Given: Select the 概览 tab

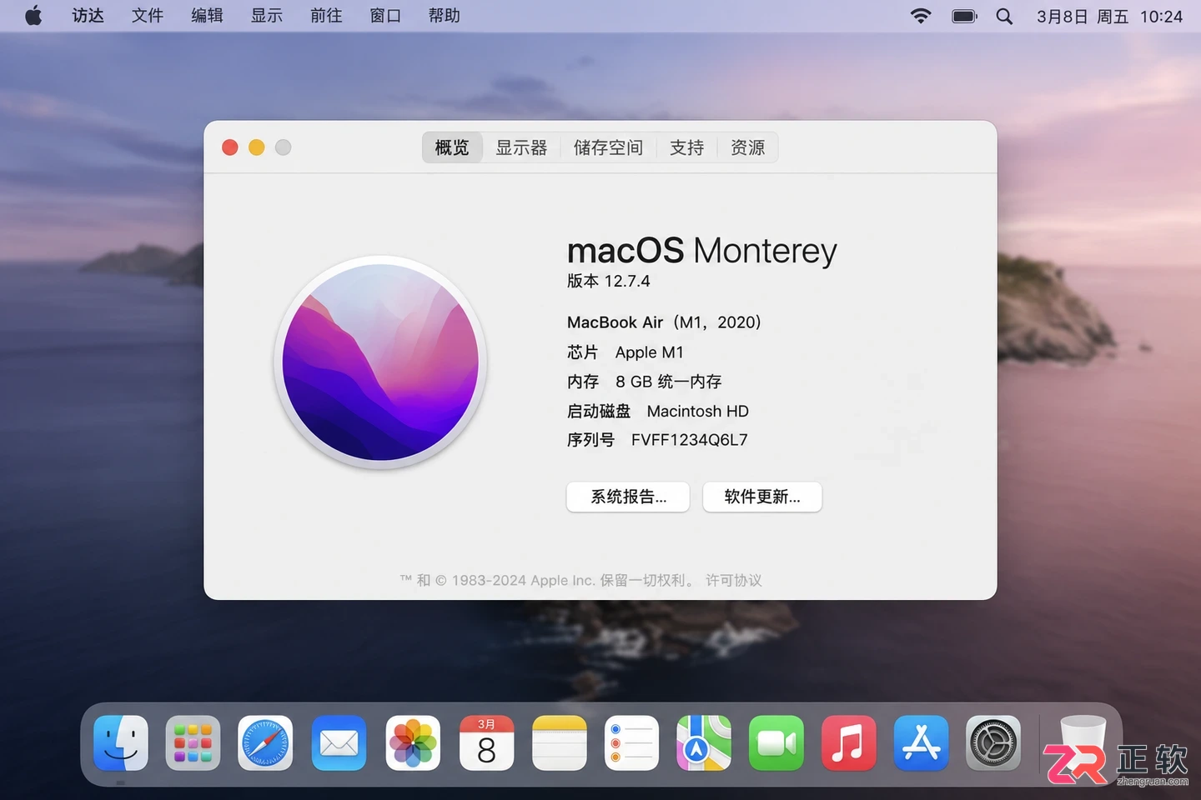Looking at the screenshot, I should (452, 147).
